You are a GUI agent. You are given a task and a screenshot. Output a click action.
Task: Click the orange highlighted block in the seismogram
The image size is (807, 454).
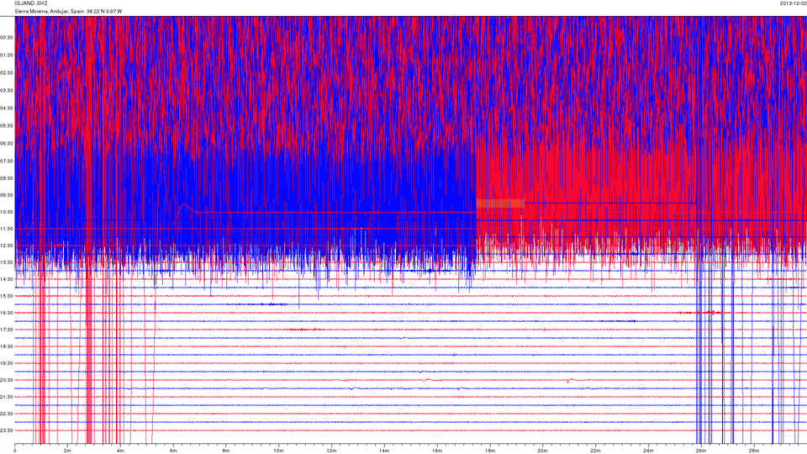coord(500,203)
